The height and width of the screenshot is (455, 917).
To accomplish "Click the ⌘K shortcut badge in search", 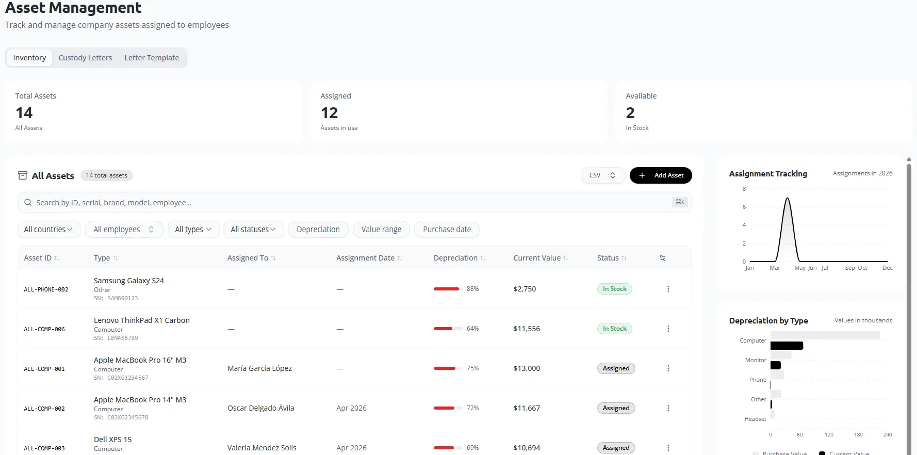I will tap(680, 202).
